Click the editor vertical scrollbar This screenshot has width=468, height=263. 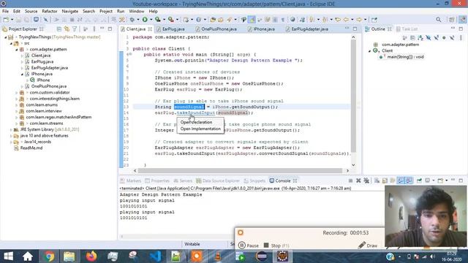(x=354, y=96)
